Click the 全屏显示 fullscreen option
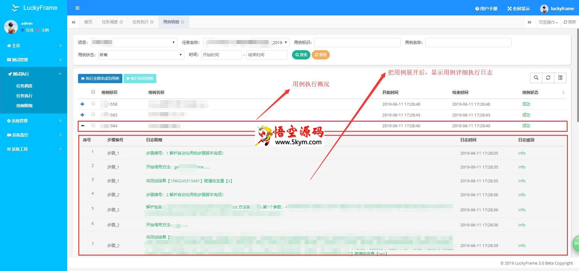This screenshot has width=579, height=271. (519, 9)
